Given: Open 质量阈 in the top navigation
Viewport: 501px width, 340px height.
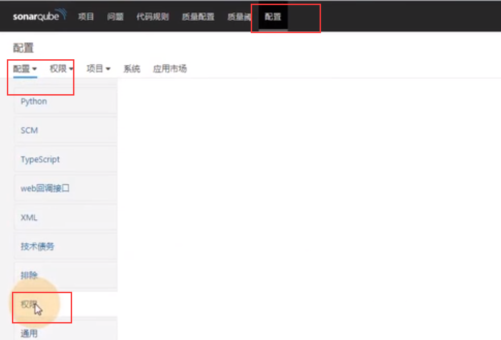Looking at the screenshot, I should pyautogui.click(x=239, y=17).
